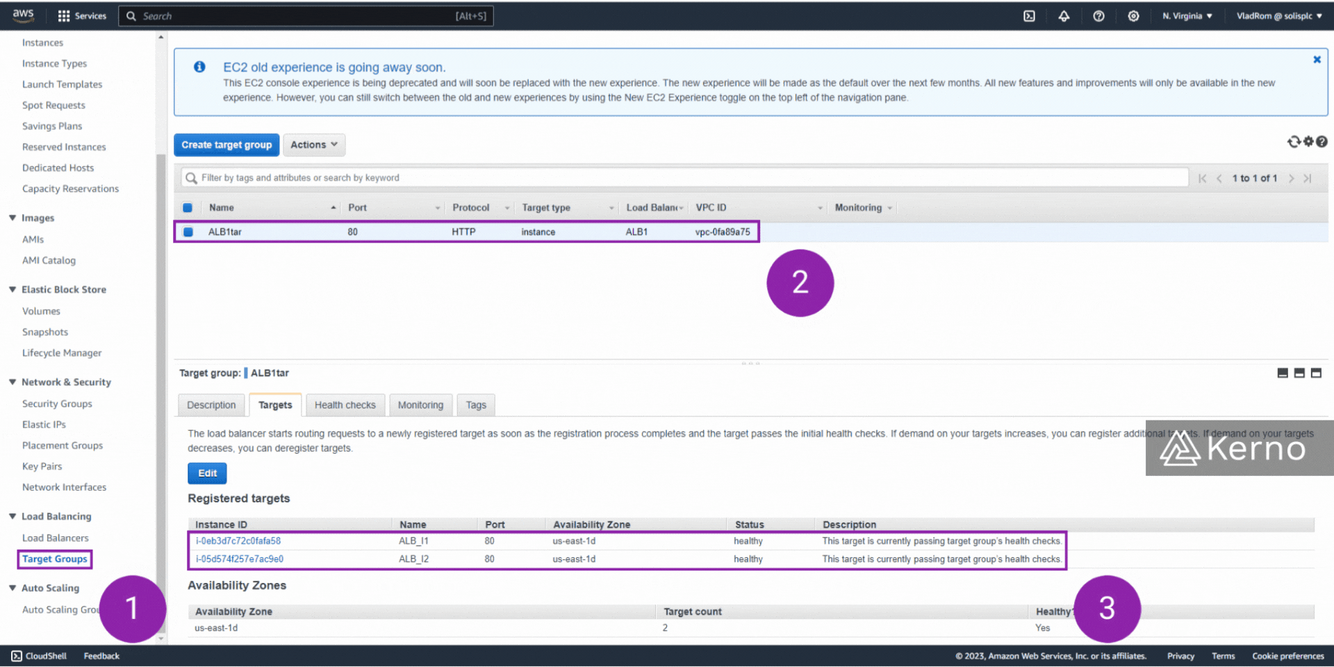
Task: Open instance i-0eb3d7c72c0fafa58 link
Action: pos(238,541)
